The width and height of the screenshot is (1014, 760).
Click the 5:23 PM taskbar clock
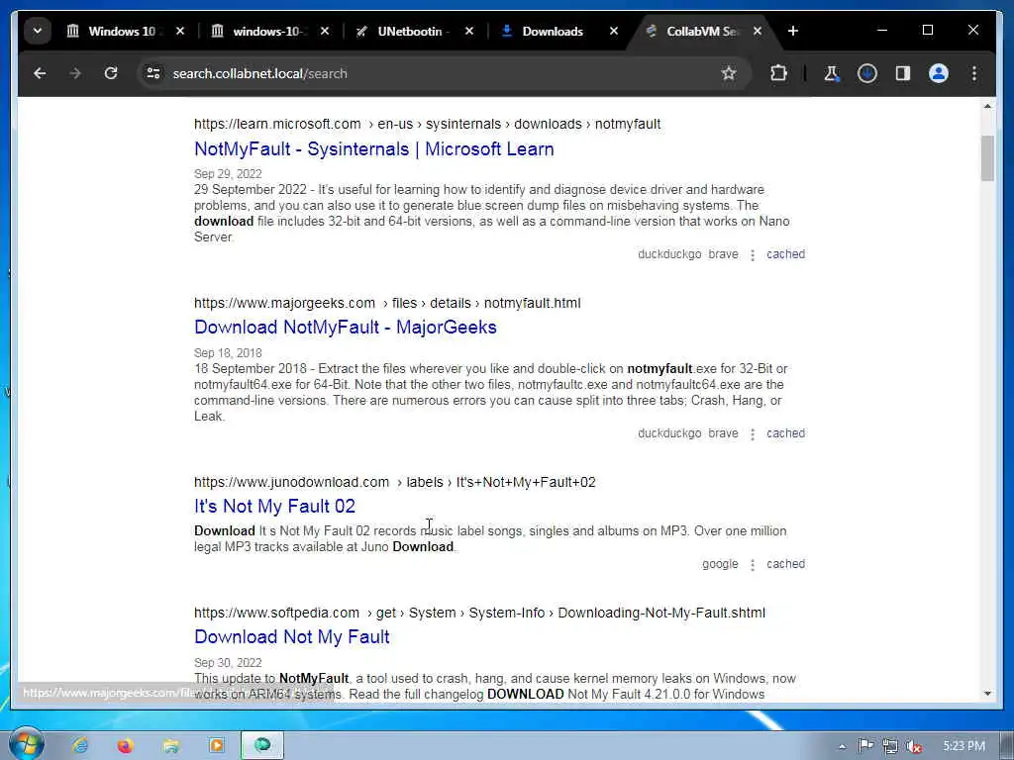[x=963, y=746]
